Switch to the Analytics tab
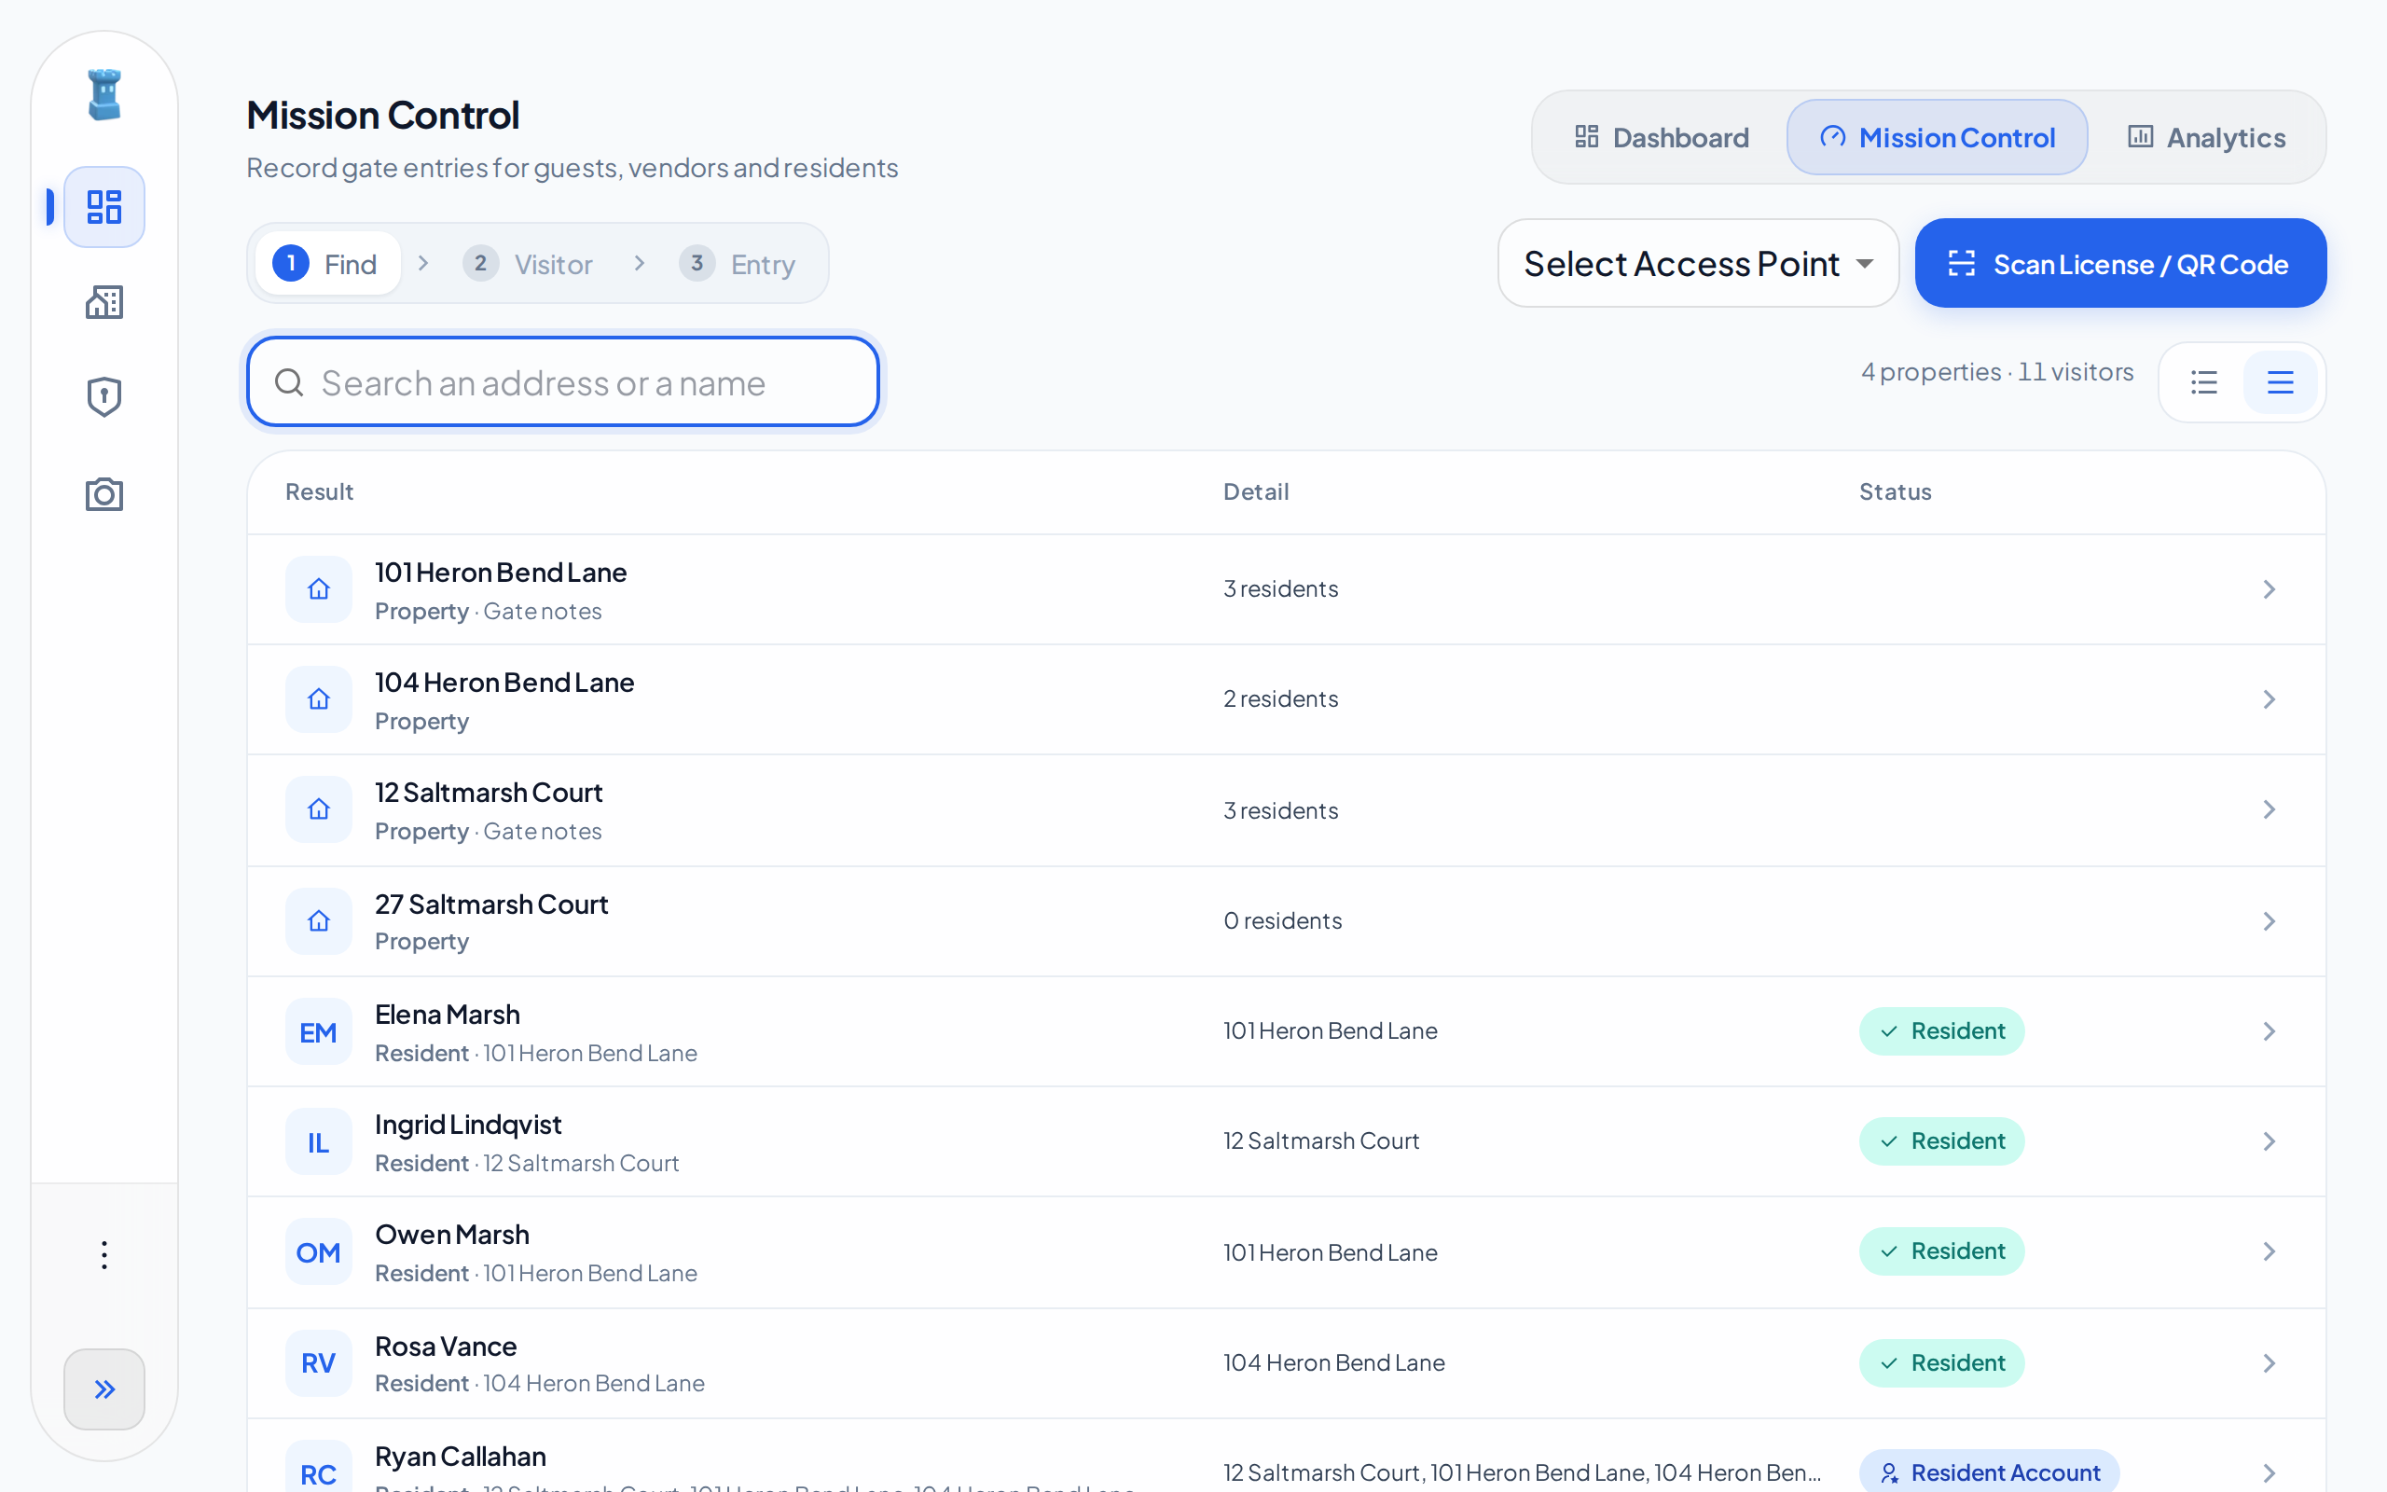Screen dimensions: 2387x1492 2206,137
